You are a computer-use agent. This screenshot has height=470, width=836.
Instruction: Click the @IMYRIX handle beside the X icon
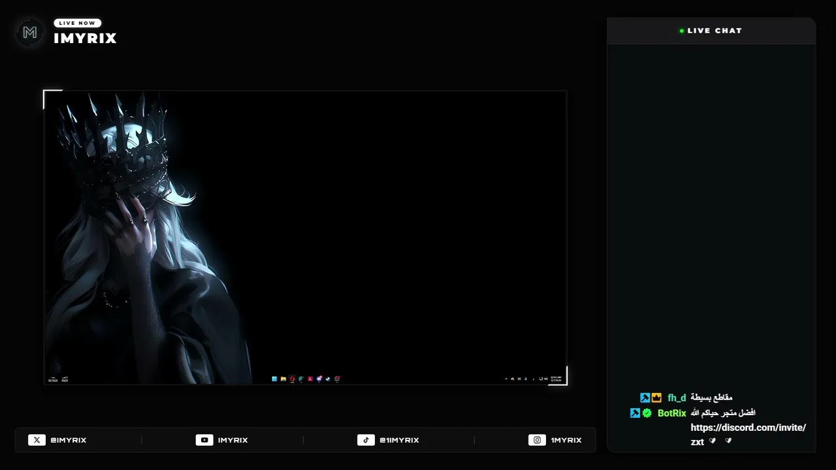click(69, 440)
